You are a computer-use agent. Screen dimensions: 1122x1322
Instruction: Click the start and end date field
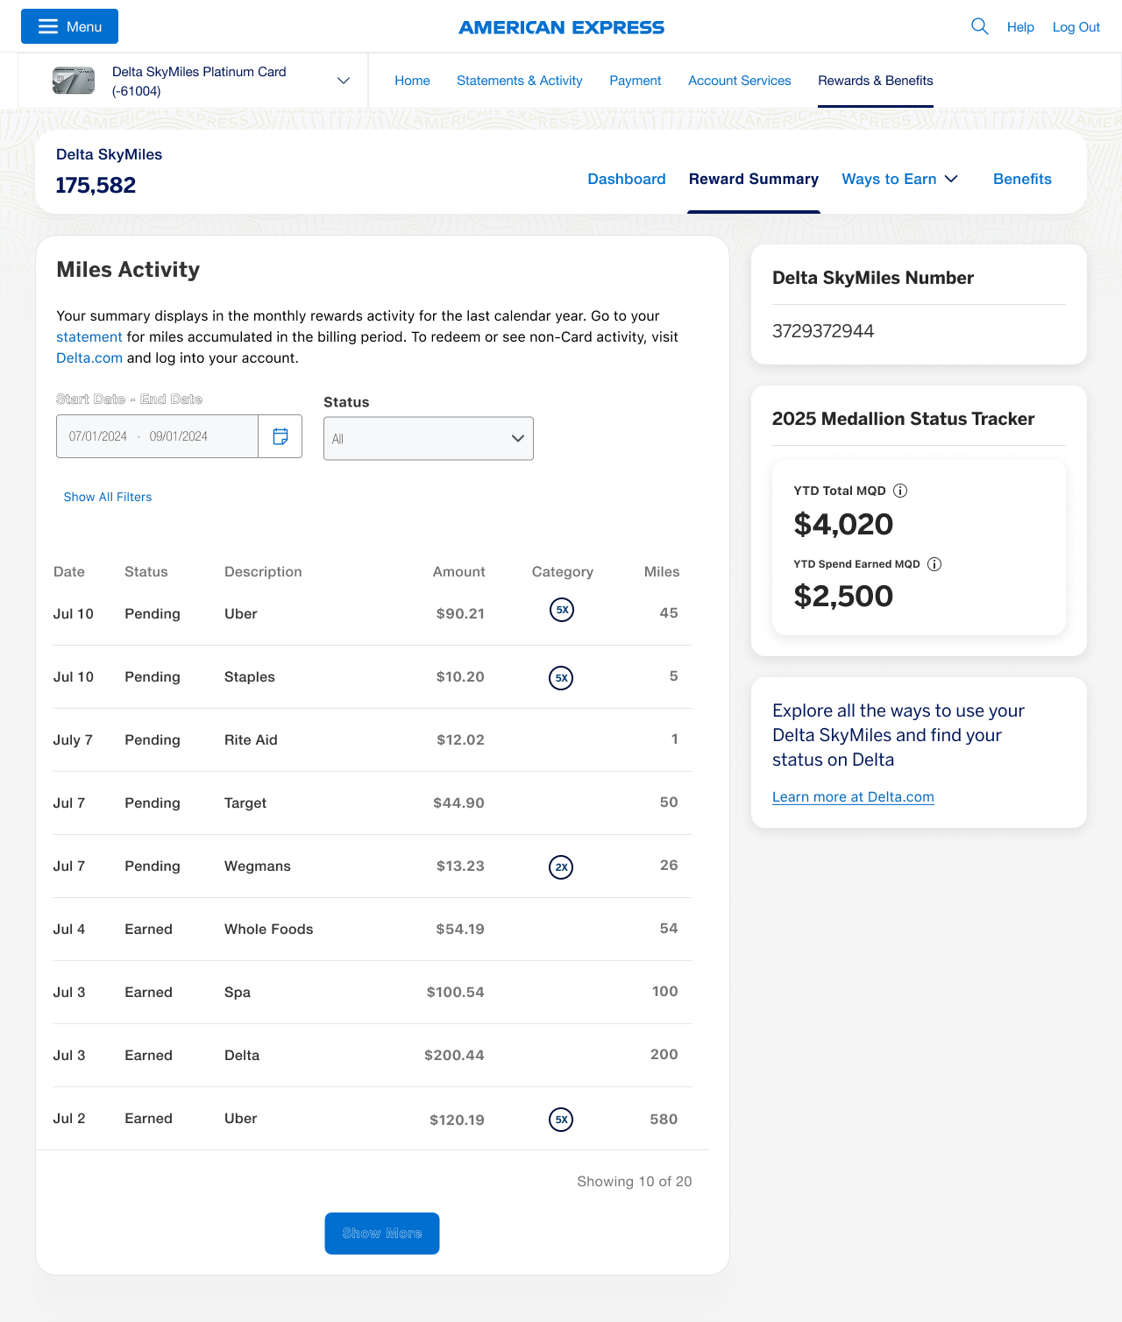click(158, 436)
